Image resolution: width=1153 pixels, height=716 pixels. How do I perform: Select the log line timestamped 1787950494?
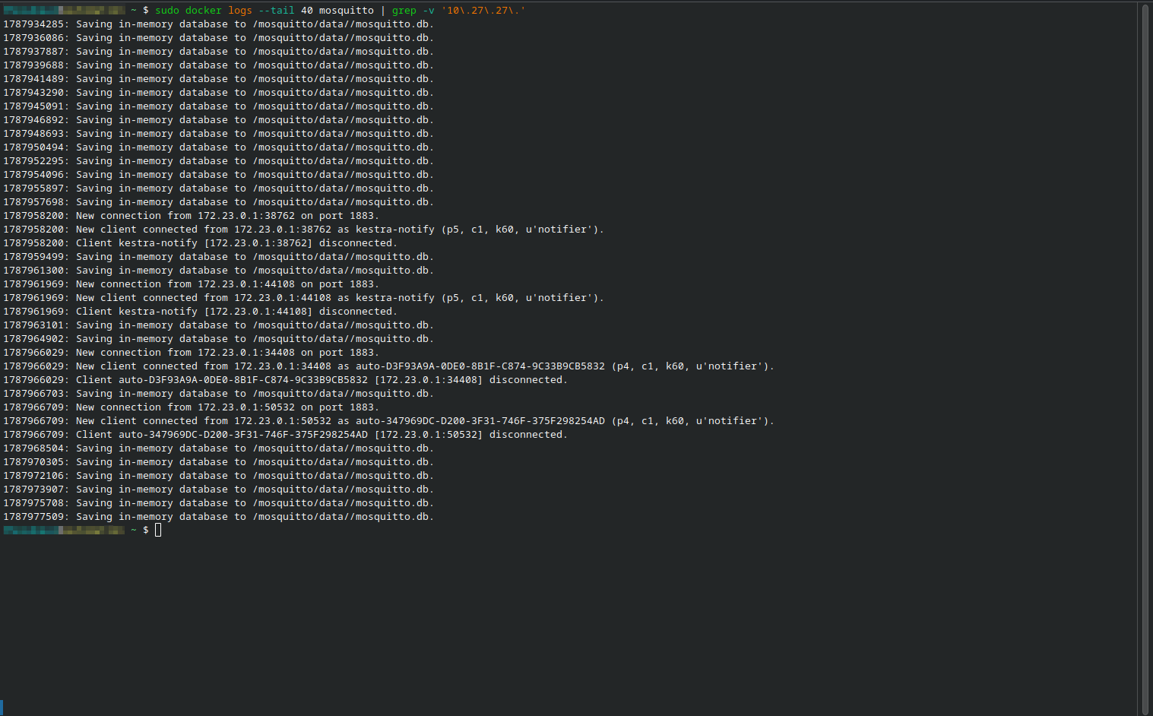pos(219,147)
